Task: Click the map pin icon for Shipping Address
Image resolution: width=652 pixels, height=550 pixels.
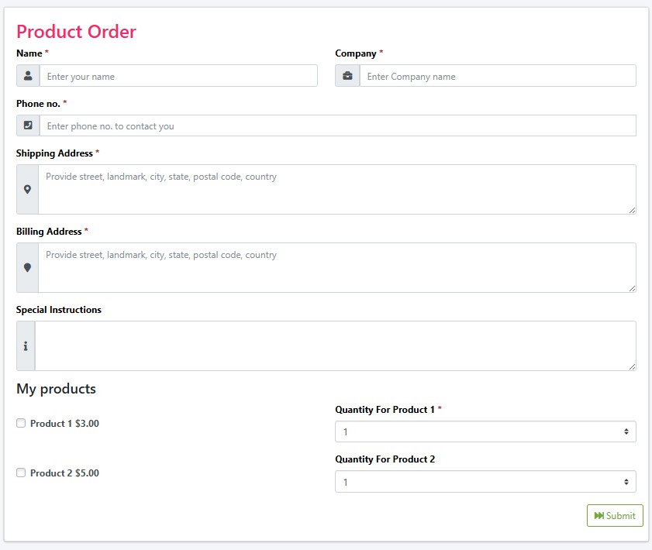Action: point(28,190)
